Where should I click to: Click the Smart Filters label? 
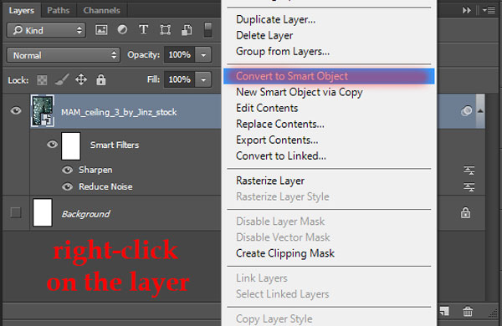point(115,145)
